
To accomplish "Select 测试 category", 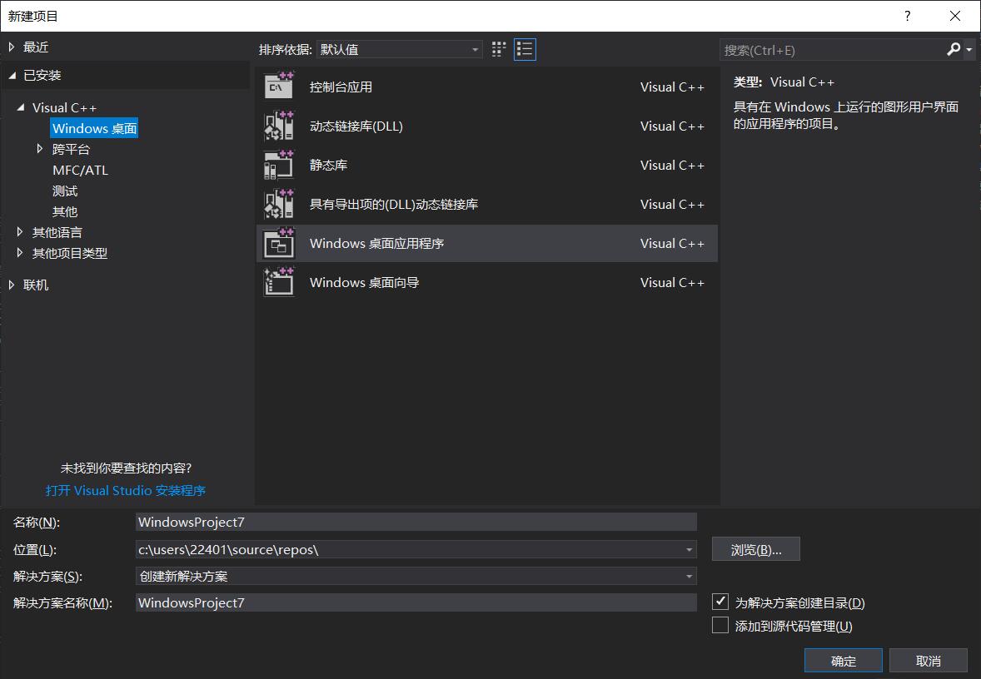I will pos(65,191).
